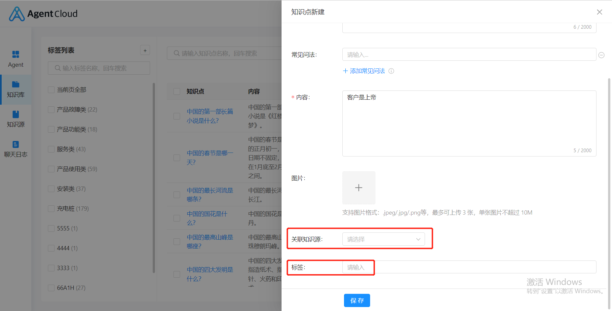Check the 安装类 (37) tag
Screen dimensions: 612x311
point(51,189)
